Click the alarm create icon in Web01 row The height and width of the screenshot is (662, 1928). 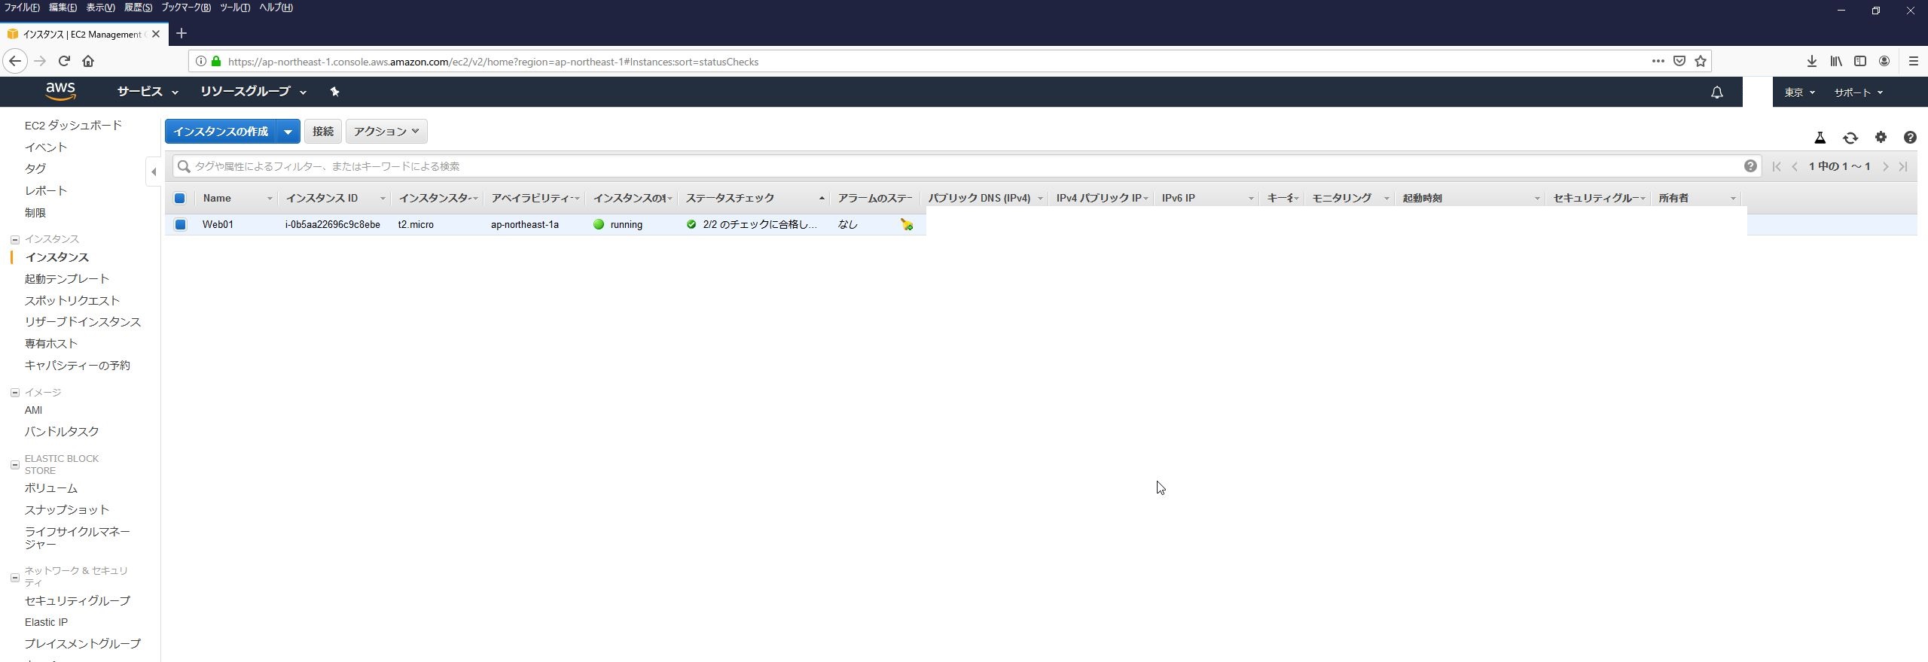point(907,224)
